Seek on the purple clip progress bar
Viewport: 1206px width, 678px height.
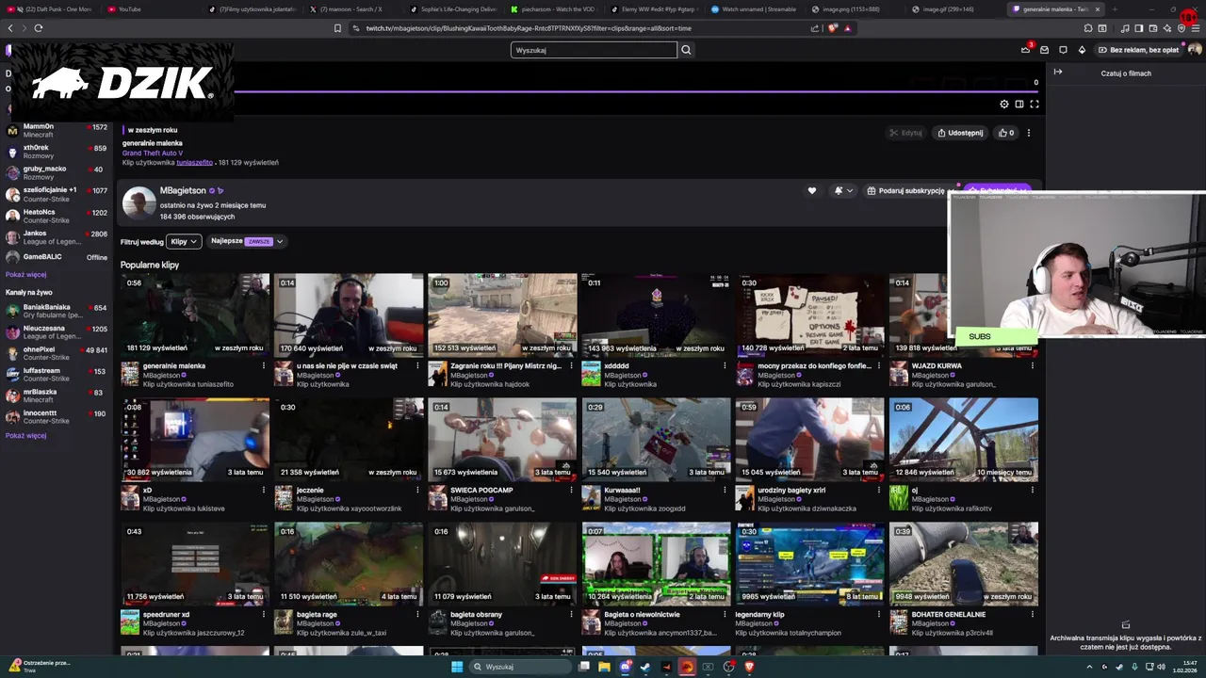636,92
